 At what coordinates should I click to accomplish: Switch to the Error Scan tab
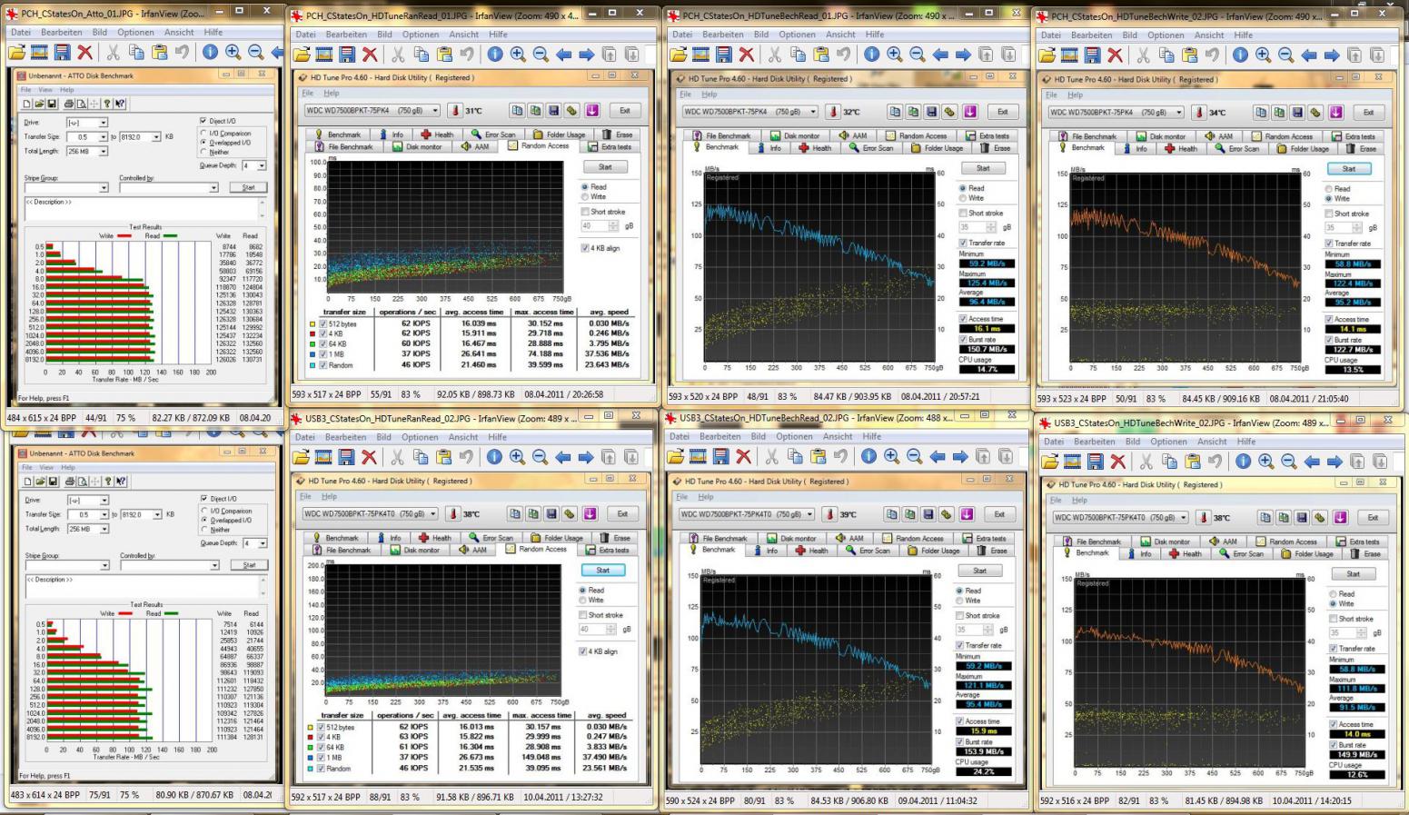[496, 134]
